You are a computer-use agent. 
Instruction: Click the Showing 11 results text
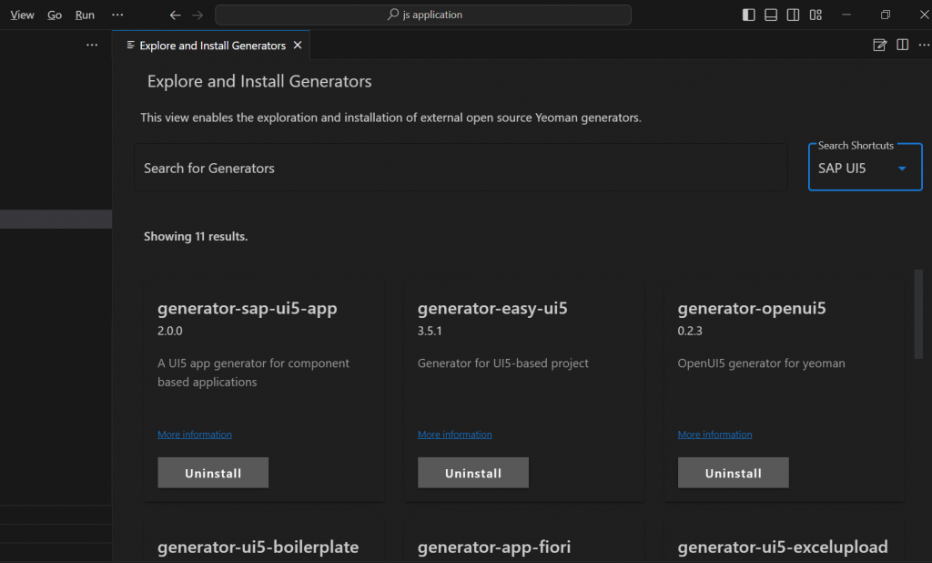(x=196, y=236)
